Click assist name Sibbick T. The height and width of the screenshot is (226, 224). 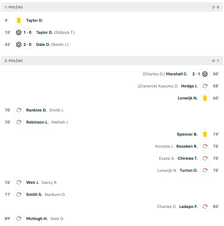tap(64, 32)
